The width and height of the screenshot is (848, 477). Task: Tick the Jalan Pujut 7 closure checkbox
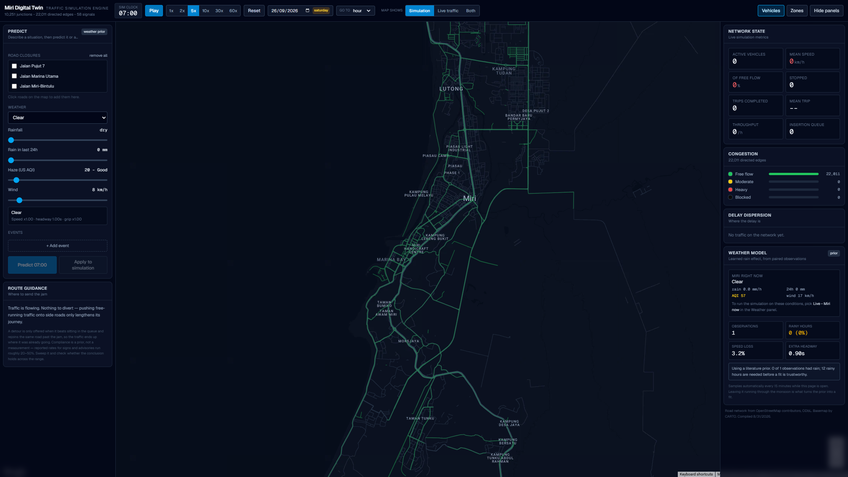pos(14,66)
